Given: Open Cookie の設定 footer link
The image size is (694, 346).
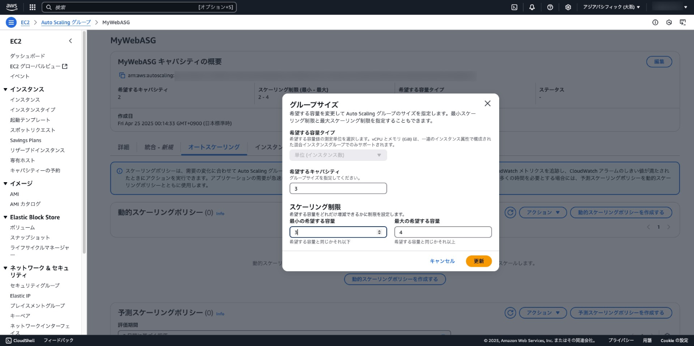Looking at the screenshot, I should click(674, 341).
